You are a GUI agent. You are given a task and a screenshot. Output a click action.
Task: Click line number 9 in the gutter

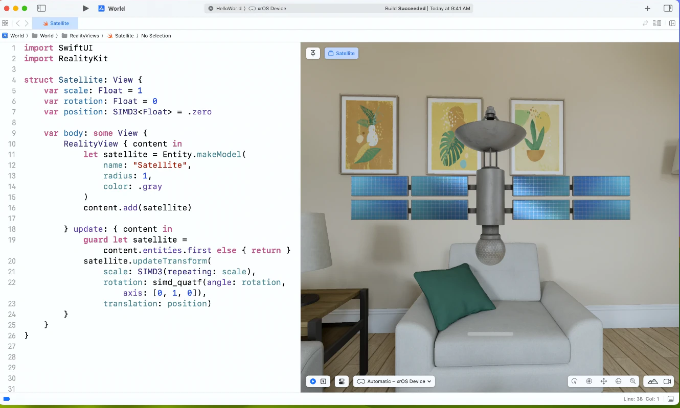coord(14,133)
